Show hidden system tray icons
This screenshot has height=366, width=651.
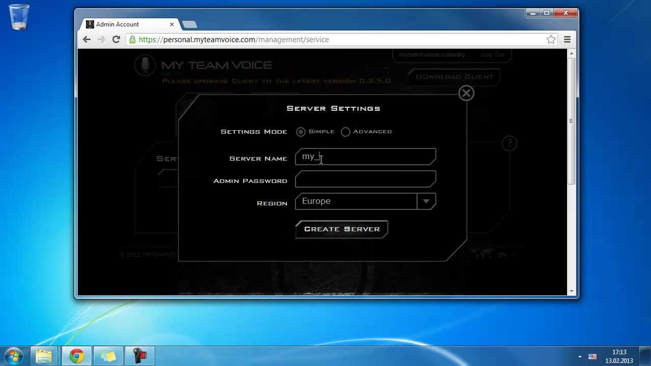click(x=580, y=356)
